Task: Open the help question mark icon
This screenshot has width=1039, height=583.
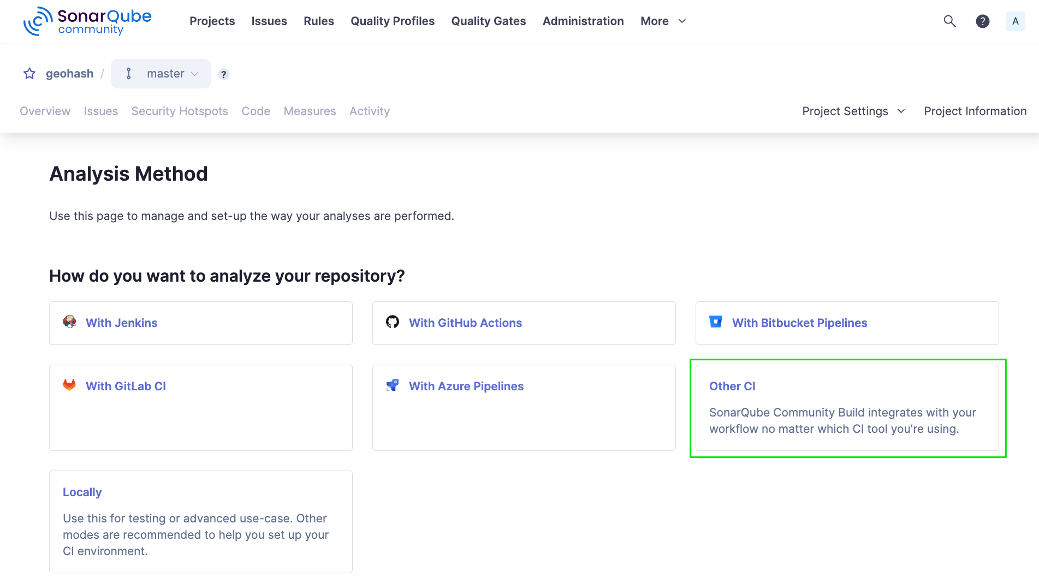Action: (982, 21)
